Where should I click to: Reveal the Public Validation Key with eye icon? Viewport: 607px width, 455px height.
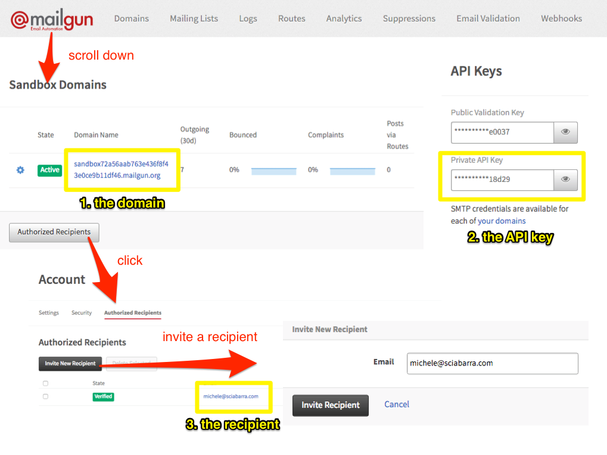click(x=565, y=132)
